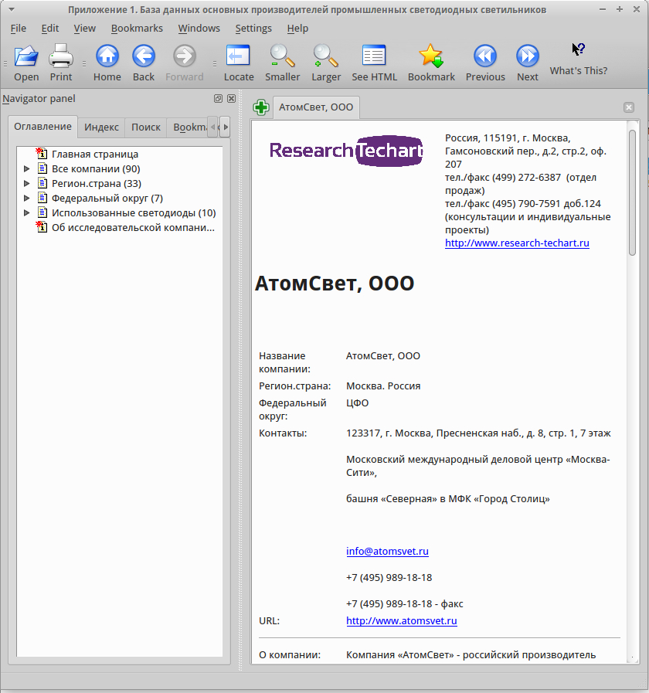Viewport: 649px width, 693px height.
Task: Click the Forward navigation icon
Action: (x=185, y=63)
